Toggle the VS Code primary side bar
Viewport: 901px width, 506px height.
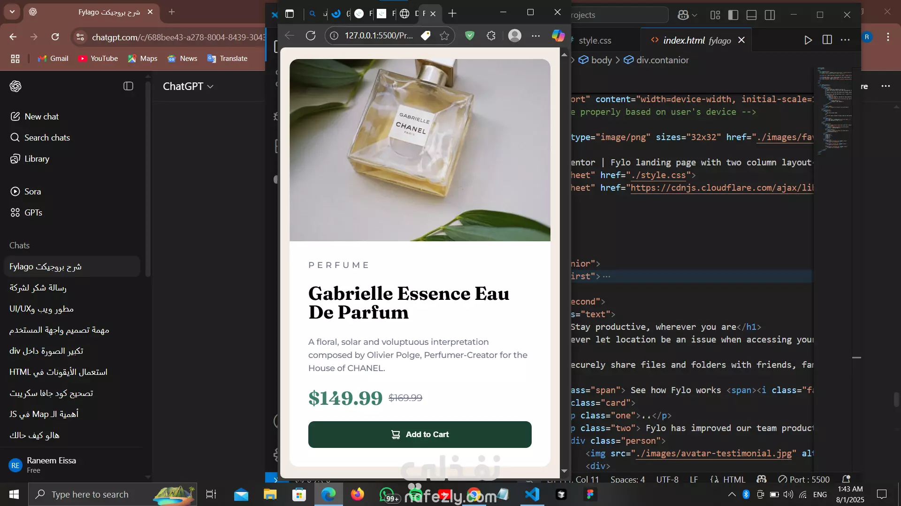[733, 15]
